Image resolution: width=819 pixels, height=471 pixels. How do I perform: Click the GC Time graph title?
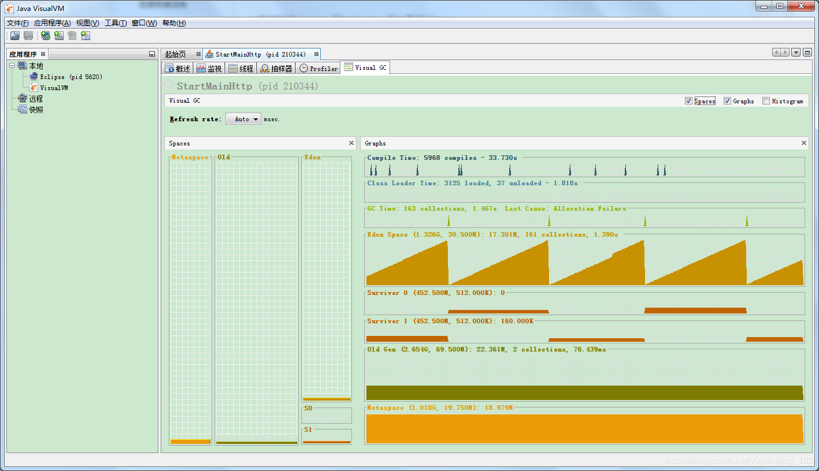tap(496, 208)
